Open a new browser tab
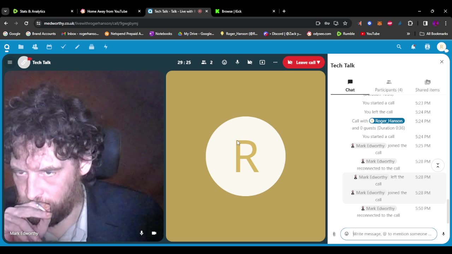This screenshot has width=452, height=254. point(284,11)
